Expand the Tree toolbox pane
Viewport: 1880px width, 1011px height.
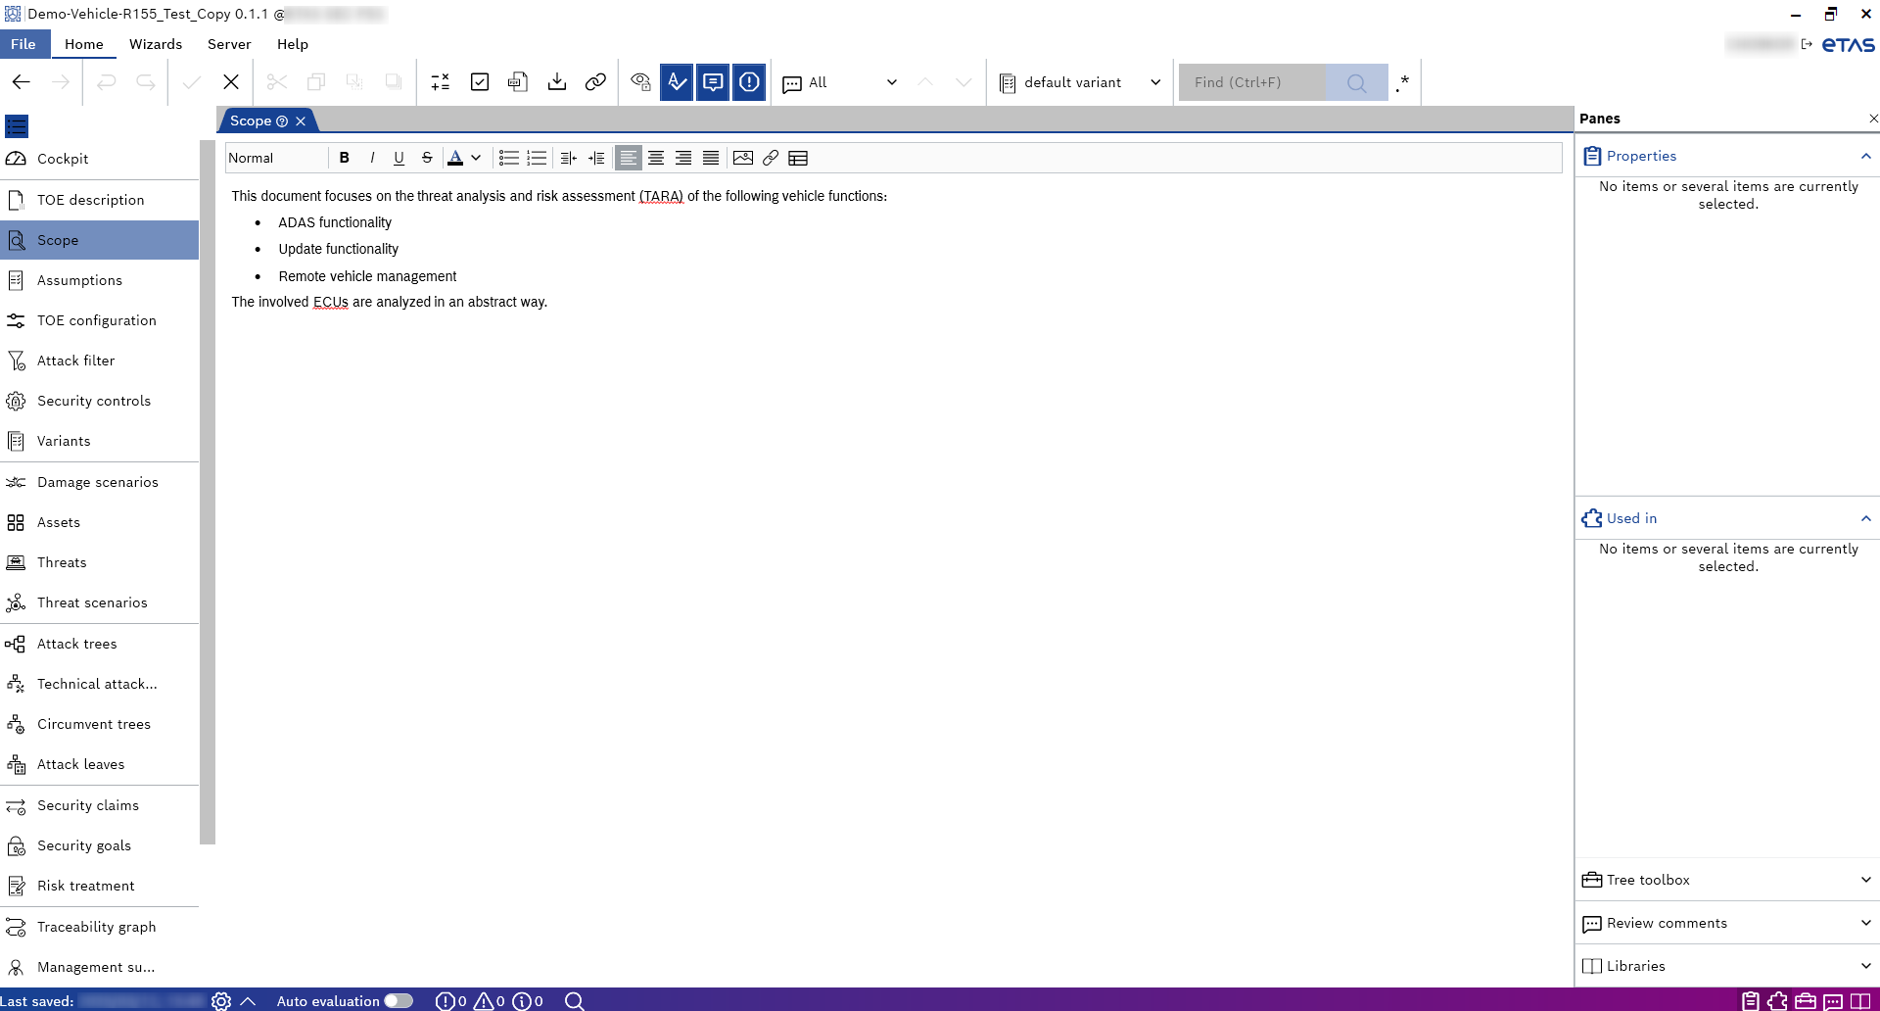click(1727, 880)
